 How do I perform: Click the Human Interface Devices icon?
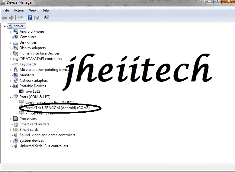click(16, 53)
